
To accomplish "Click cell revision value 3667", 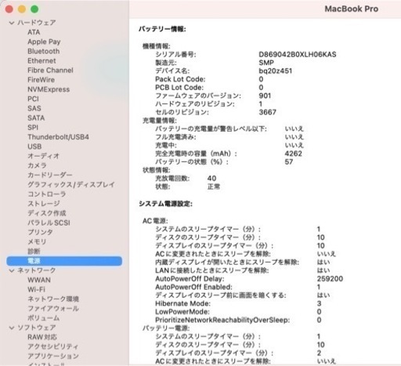I will click(268, 112).
